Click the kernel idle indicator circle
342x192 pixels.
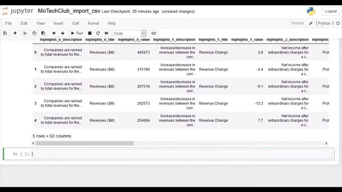(338, 23)
